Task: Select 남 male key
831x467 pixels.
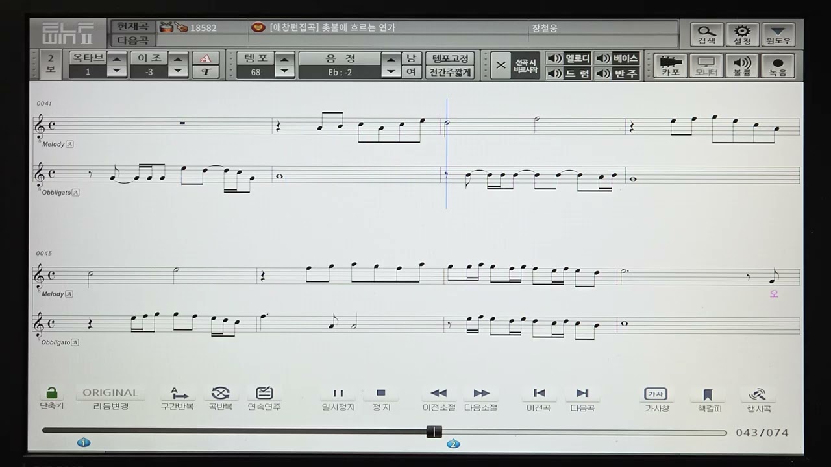Action: pos(411,58)
